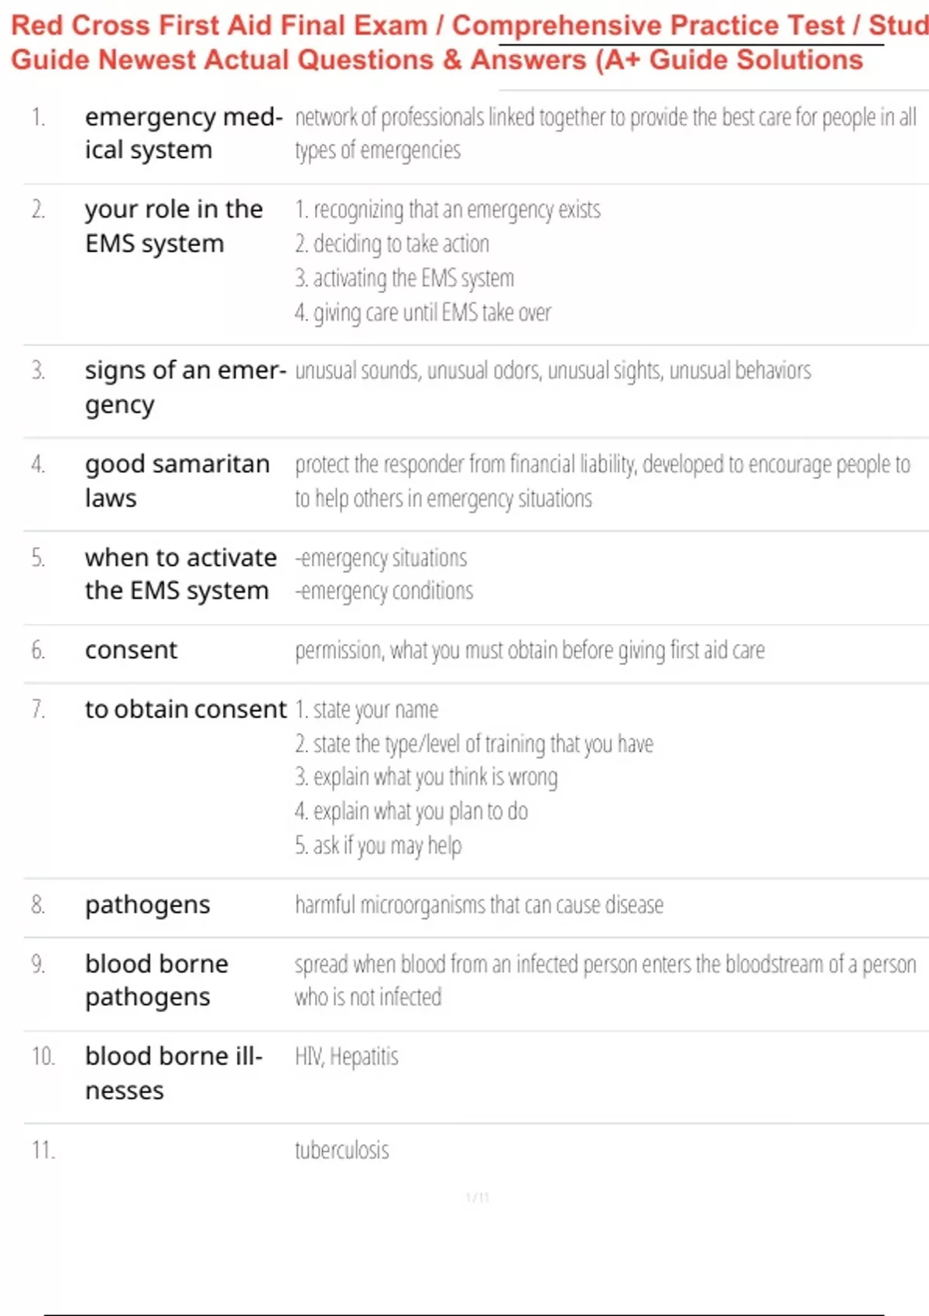The height and width of the screenshot is (1316, 929).
Task: Select "when to activate the EMS system"
Action: click(x=180, y=574)
